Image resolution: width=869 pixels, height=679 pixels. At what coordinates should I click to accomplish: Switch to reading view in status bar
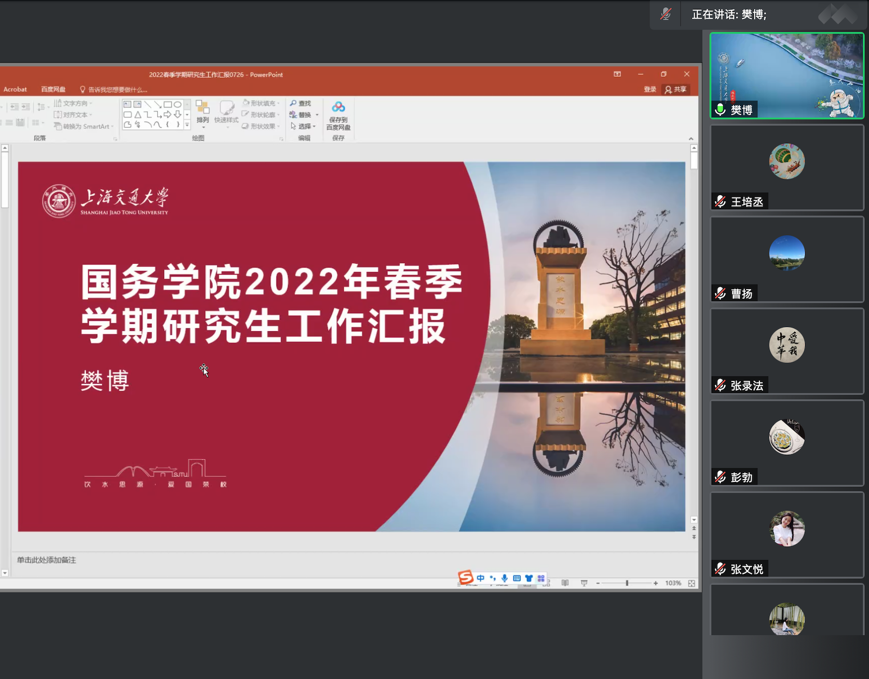coord(565,583)
